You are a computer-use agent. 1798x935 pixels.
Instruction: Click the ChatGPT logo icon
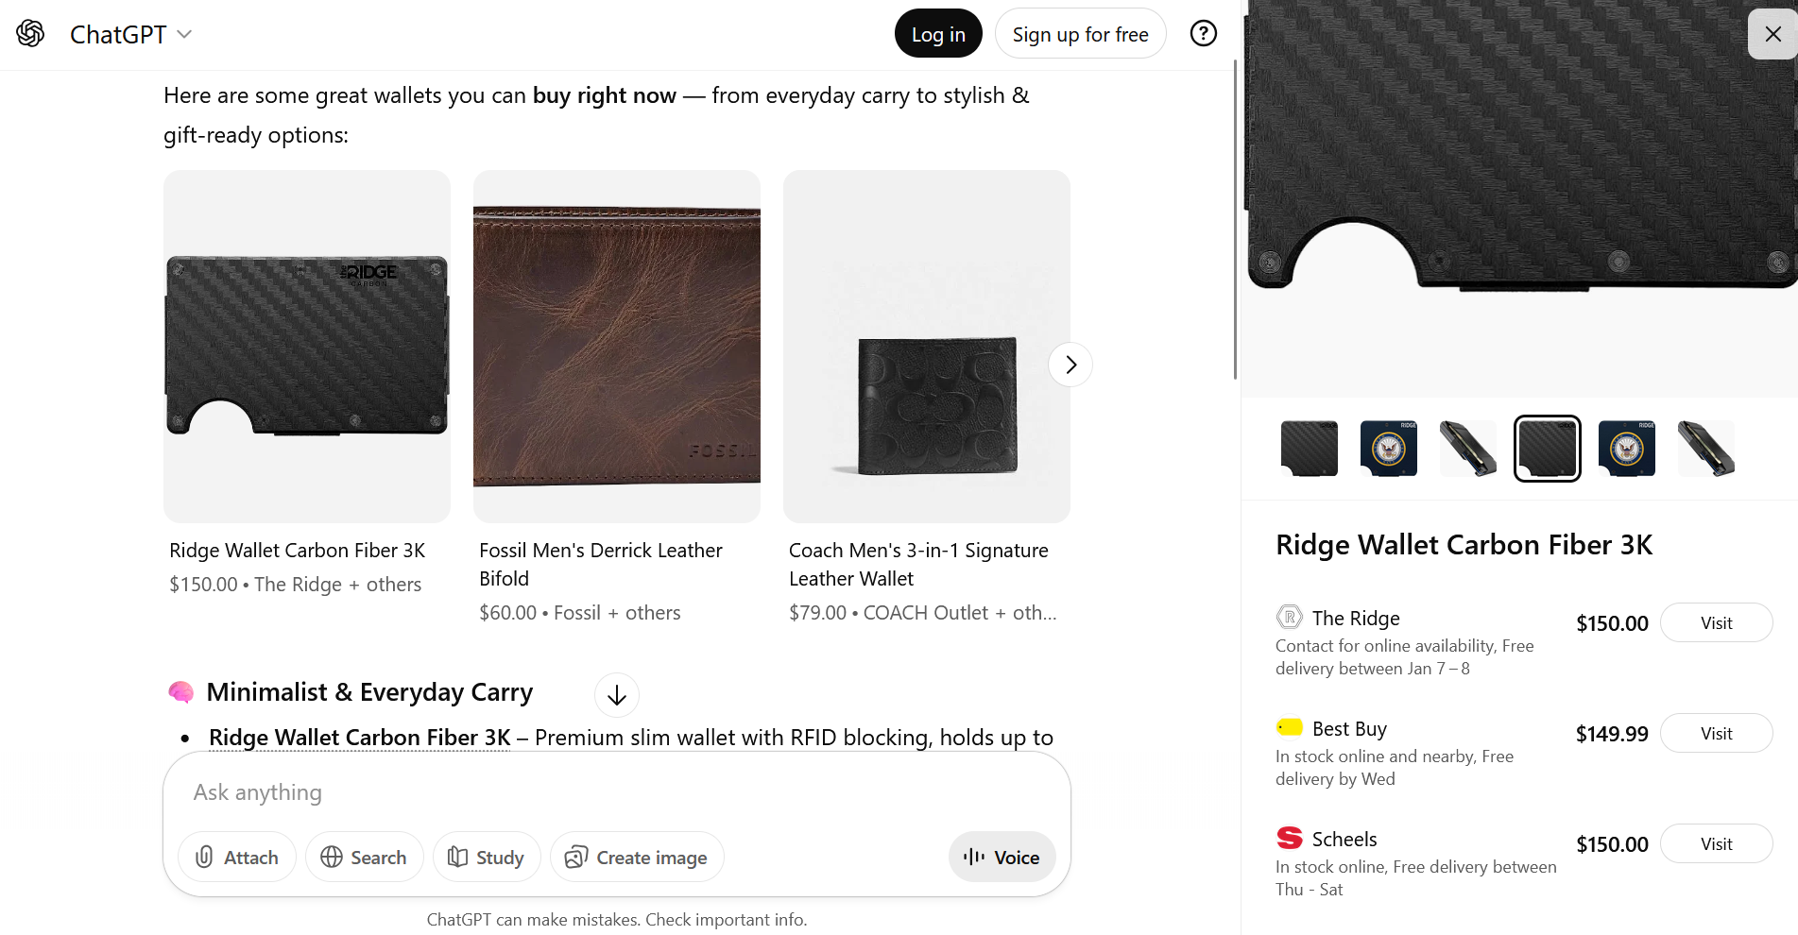30,34
